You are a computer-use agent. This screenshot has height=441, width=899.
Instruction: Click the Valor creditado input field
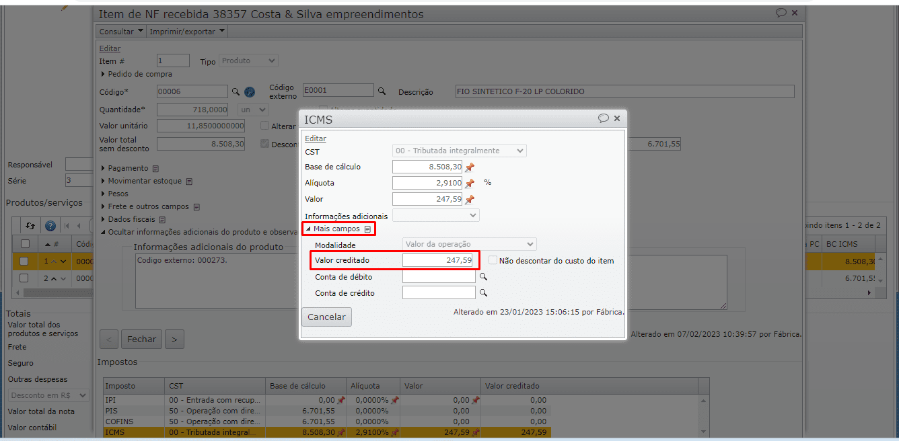(439, 260)
